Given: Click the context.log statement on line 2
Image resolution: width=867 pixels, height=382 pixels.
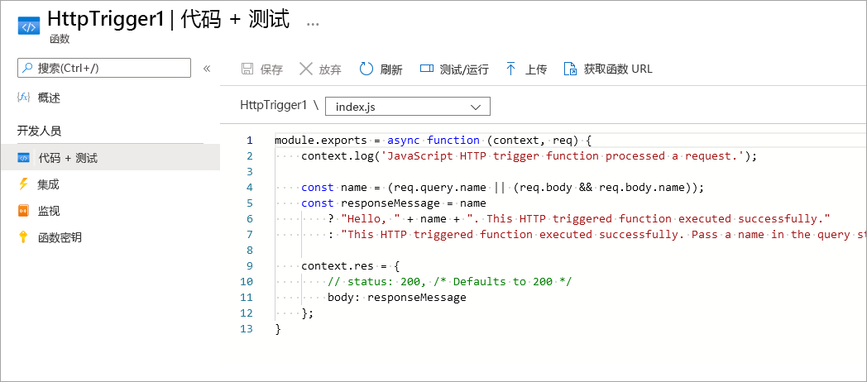Looking at the screenshot, I should tap(529, 156).
